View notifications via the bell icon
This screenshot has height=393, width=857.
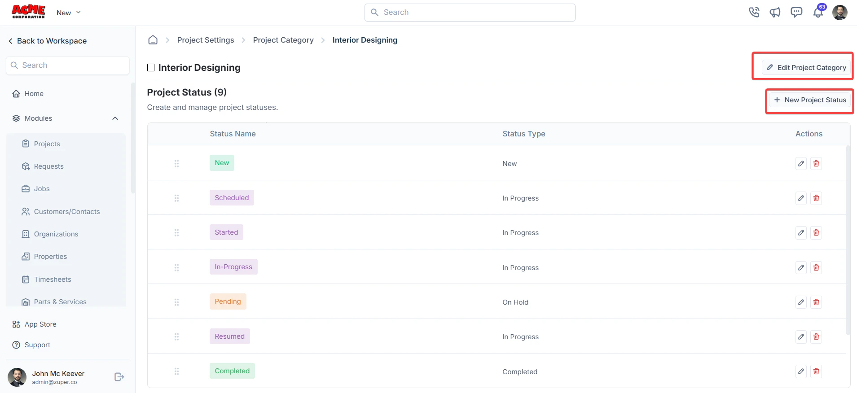[x=818, y=12]
